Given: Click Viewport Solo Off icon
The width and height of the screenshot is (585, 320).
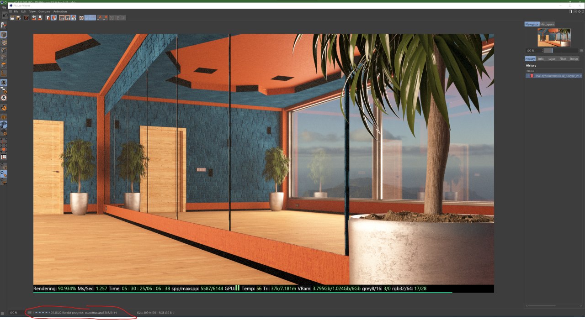Looking at the screenshot, I should coord(4,98).
